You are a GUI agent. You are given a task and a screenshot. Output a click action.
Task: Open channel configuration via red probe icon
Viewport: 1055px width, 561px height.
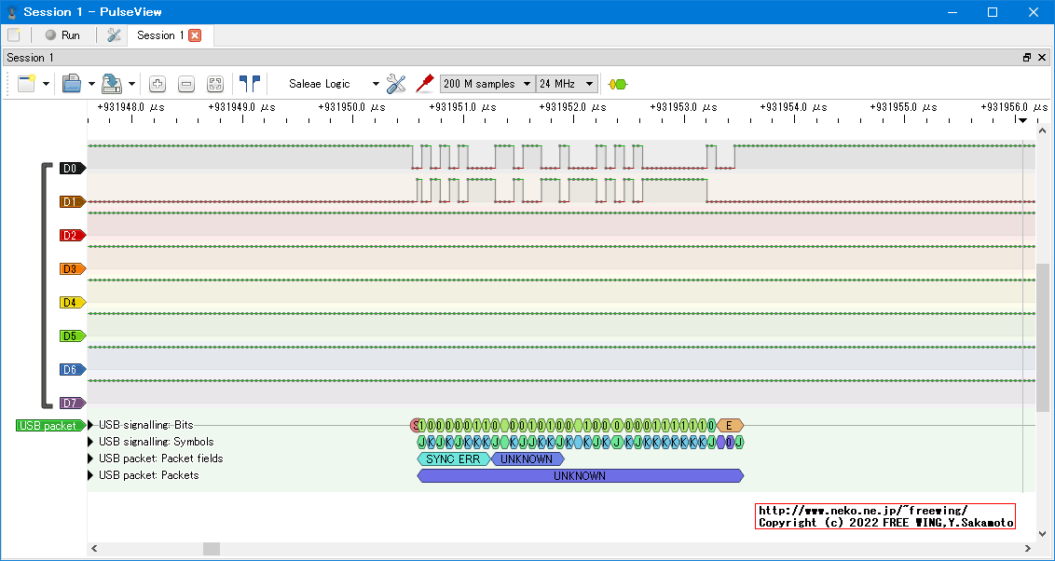coord(425,84)
